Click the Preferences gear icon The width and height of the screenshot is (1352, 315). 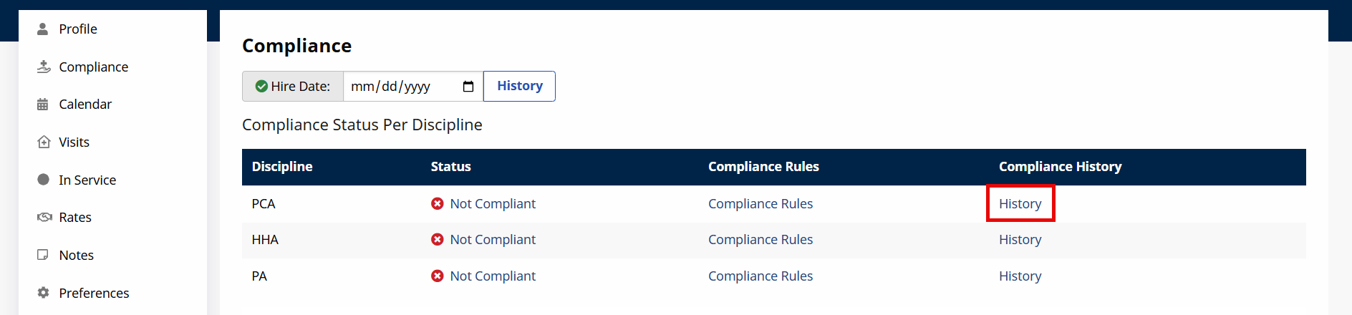(44, 293)
